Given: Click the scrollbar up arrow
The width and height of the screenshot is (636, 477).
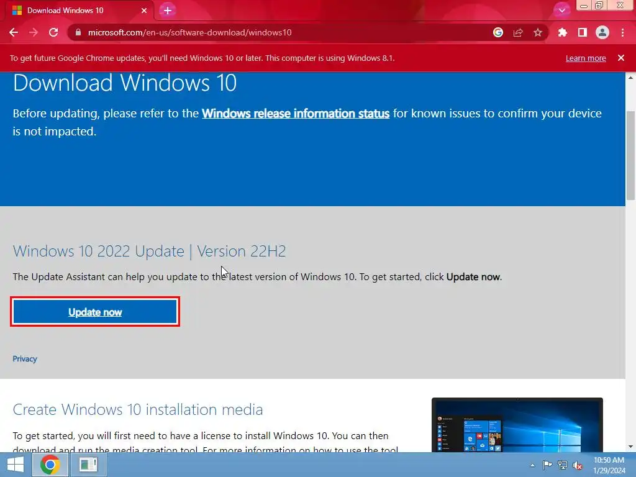Looking at the screenshot, I should tap(630, 77).
